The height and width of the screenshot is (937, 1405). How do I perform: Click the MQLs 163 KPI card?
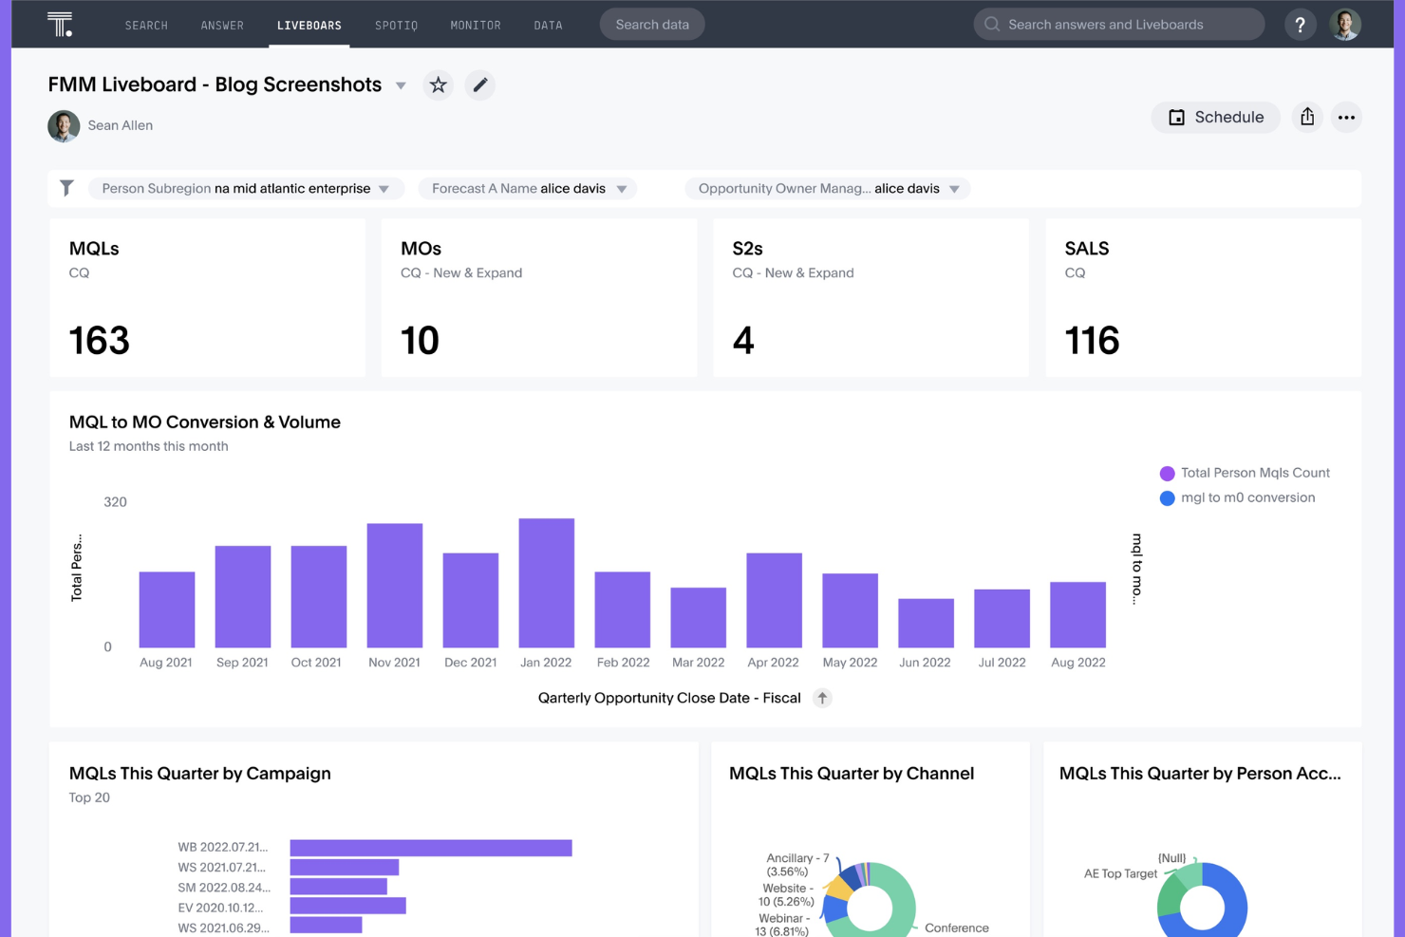pos(208,298)
